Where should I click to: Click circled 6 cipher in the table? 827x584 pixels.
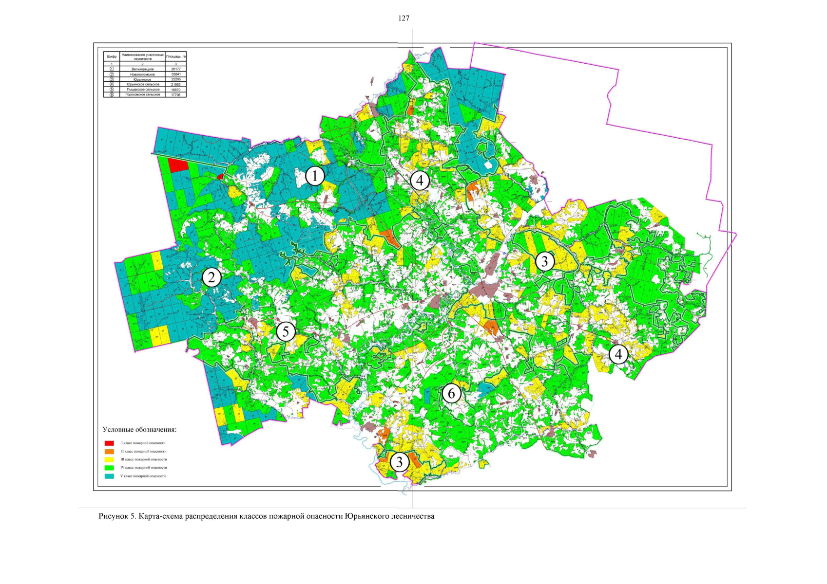tap(112, 94)
